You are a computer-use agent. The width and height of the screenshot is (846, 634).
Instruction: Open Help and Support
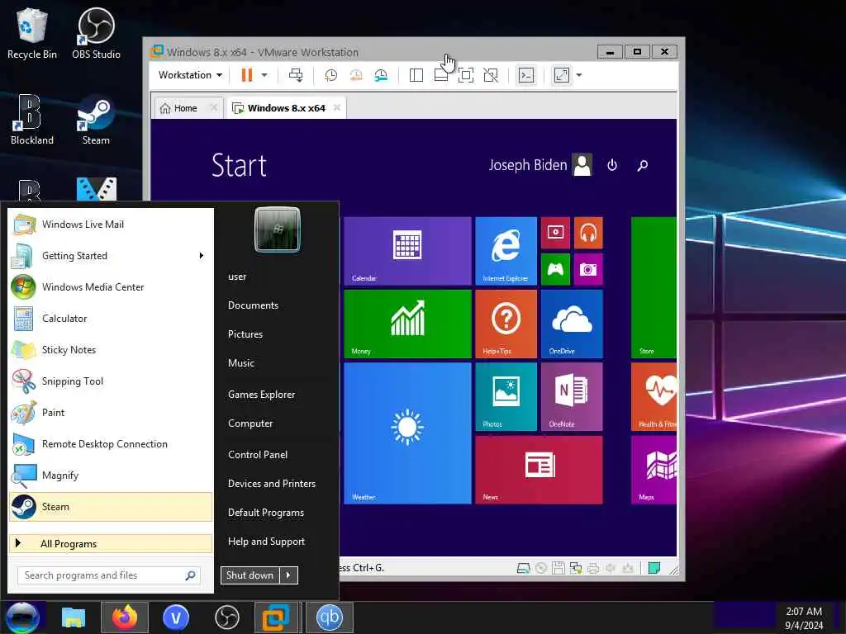266,542
